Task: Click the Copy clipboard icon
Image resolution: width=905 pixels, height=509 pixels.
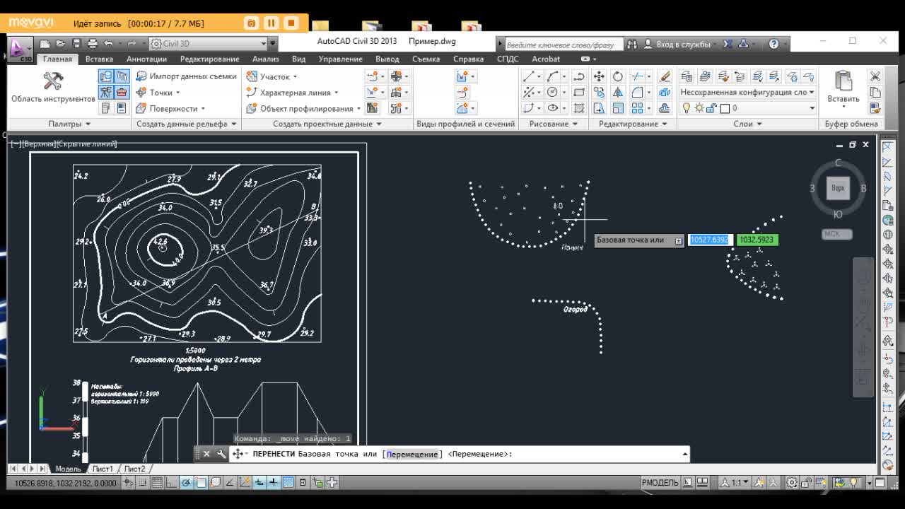Action: tap(875, 93)
